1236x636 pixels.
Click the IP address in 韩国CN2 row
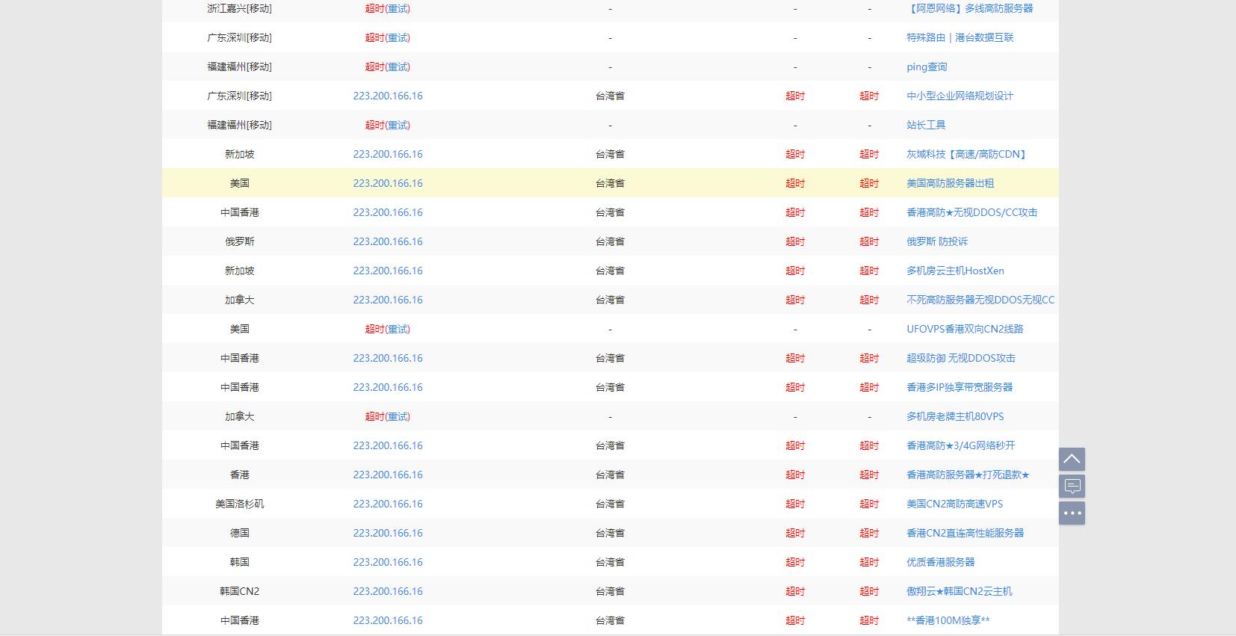[x=388, y=591]
